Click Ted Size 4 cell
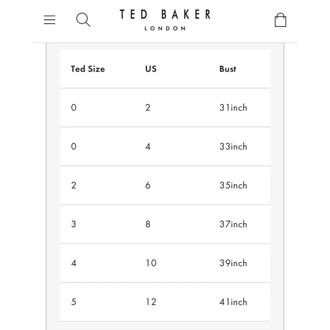This screenshot has width=330, height=330. 74,263
